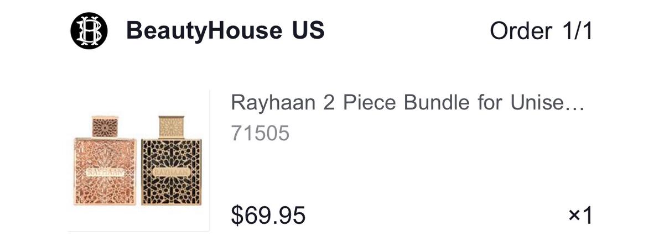Click the Order 1/1 label
Image resolution: width=664 pixels, height=252 pixels.
tap(541, 31)
